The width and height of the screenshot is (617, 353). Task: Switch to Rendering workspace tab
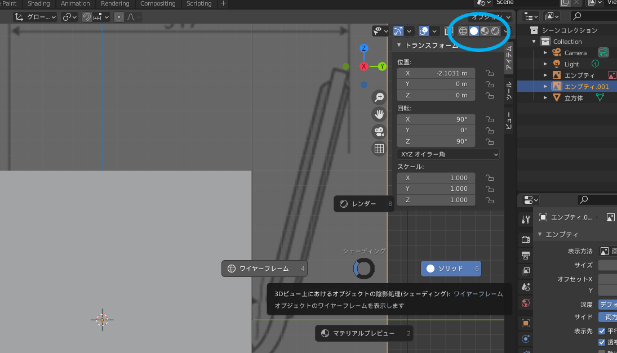tap(115, 3)
